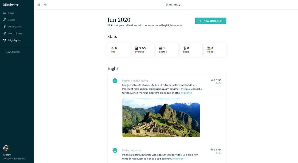The height and width of the screenshot is (163, 298).
Task: Click the Reflections lightbulb icon
Action: point(5,27)
